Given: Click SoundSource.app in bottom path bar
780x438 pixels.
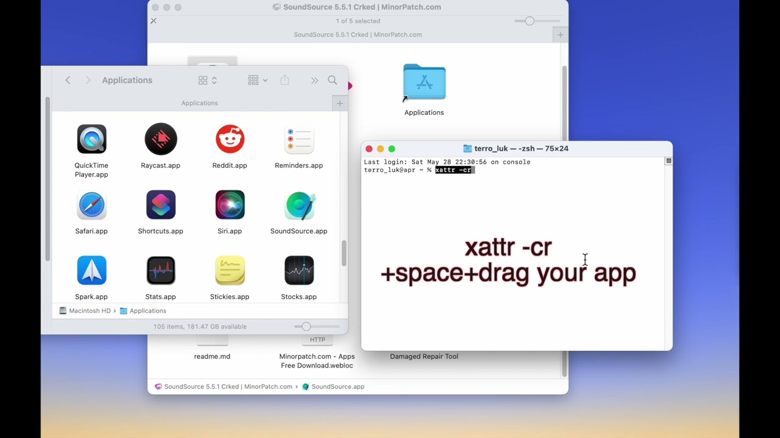Looking at the screenshot, I should (333, 386).
